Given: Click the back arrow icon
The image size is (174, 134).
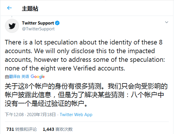Looking at the screenshot, I should point(10,8).
